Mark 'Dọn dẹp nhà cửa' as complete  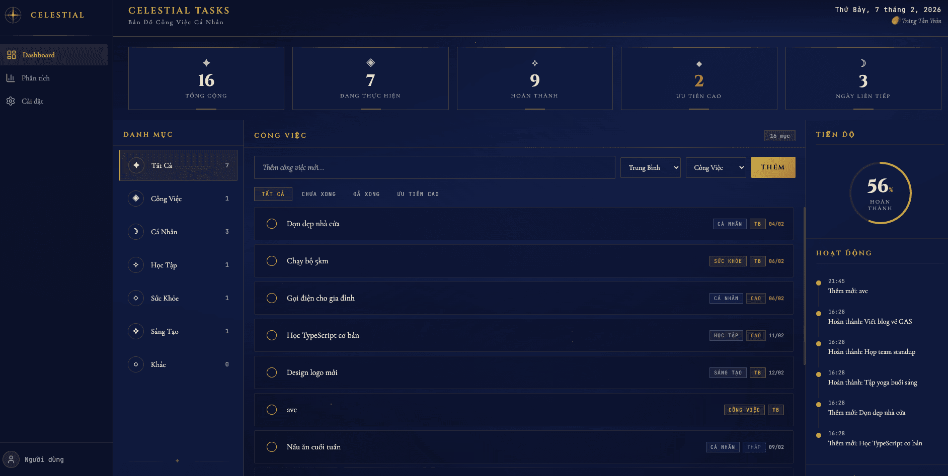point(272,224)
